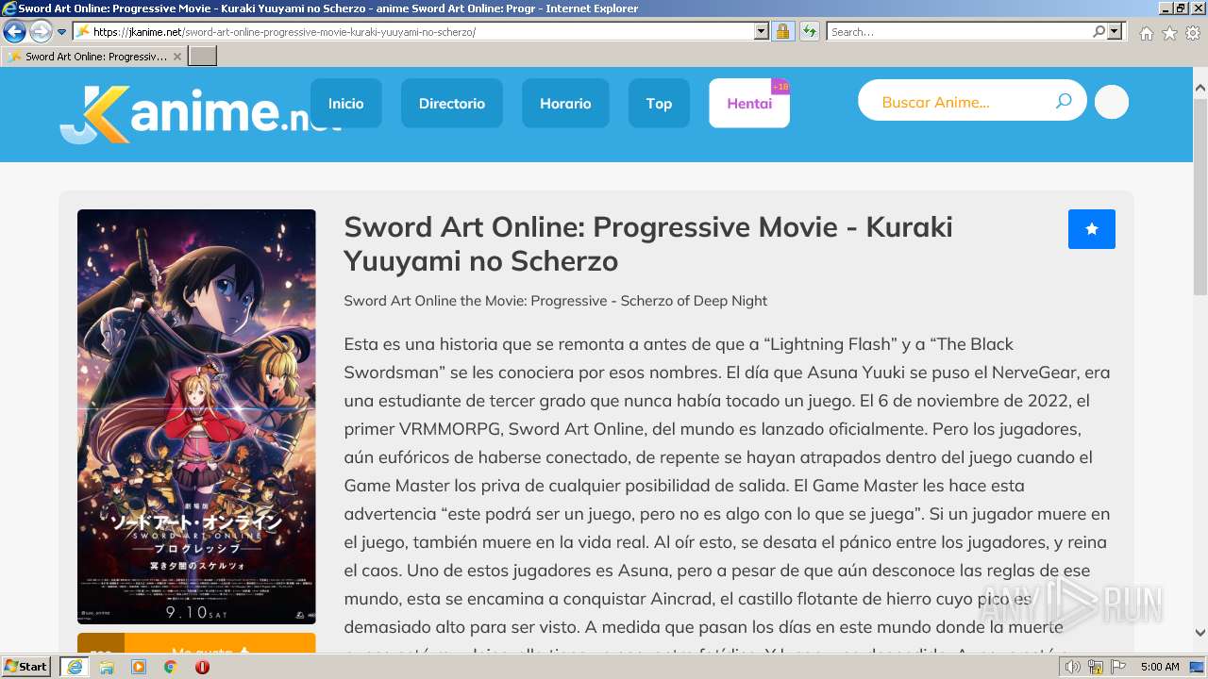Open the Horario menu item
This screenshot has width=1208, height=679.
(565, 103)
